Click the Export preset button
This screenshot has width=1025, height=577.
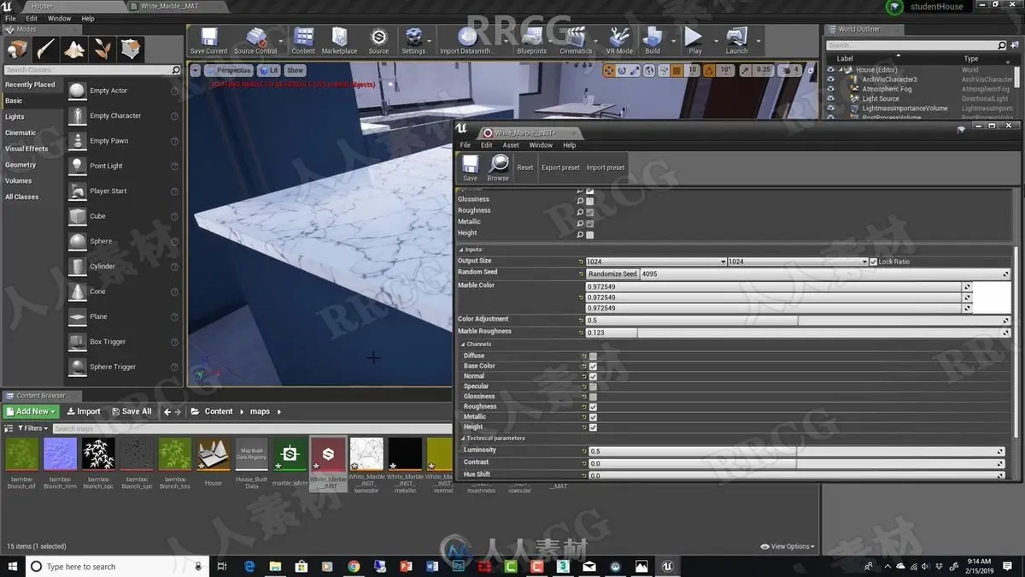coord(560,168)
